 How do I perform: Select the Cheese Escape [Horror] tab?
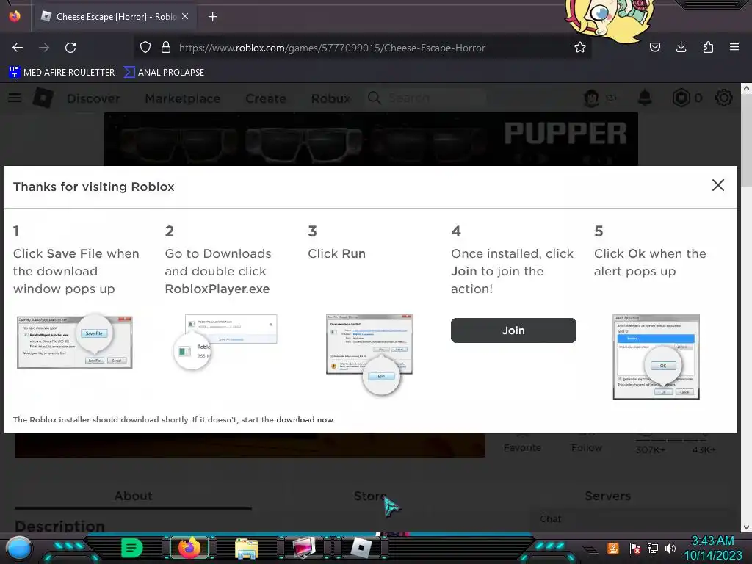(115, 16)
